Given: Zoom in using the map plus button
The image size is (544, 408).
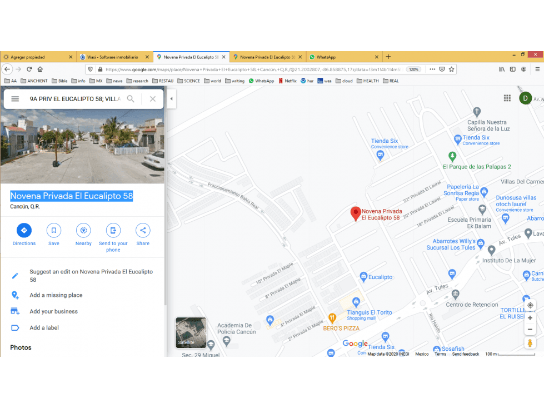Looking at the screenshot, I should 530,318.
